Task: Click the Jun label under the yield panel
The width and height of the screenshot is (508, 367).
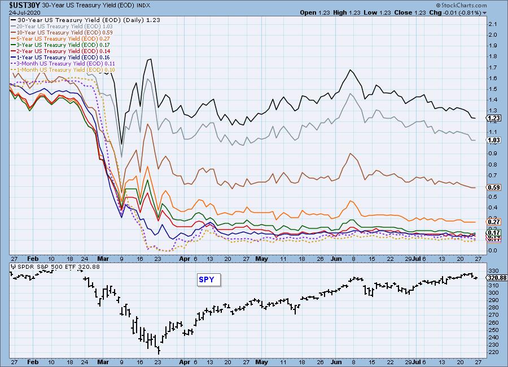Action: click(x=336, y=259)
